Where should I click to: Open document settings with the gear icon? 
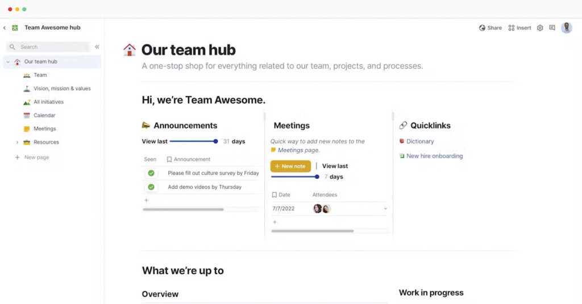coord(540,28)
